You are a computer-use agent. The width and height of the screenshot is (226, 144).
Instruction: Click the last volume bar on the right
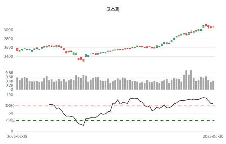(213, 85)
